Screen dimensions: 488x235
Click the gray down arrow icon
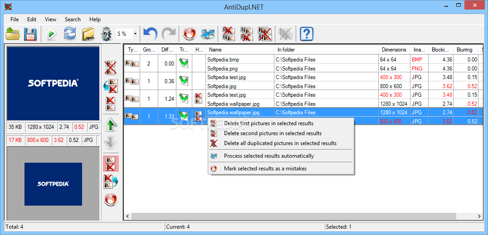pos(111,143)
